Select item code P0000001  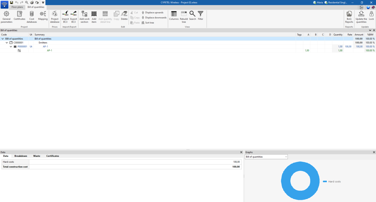click(22, 47)
